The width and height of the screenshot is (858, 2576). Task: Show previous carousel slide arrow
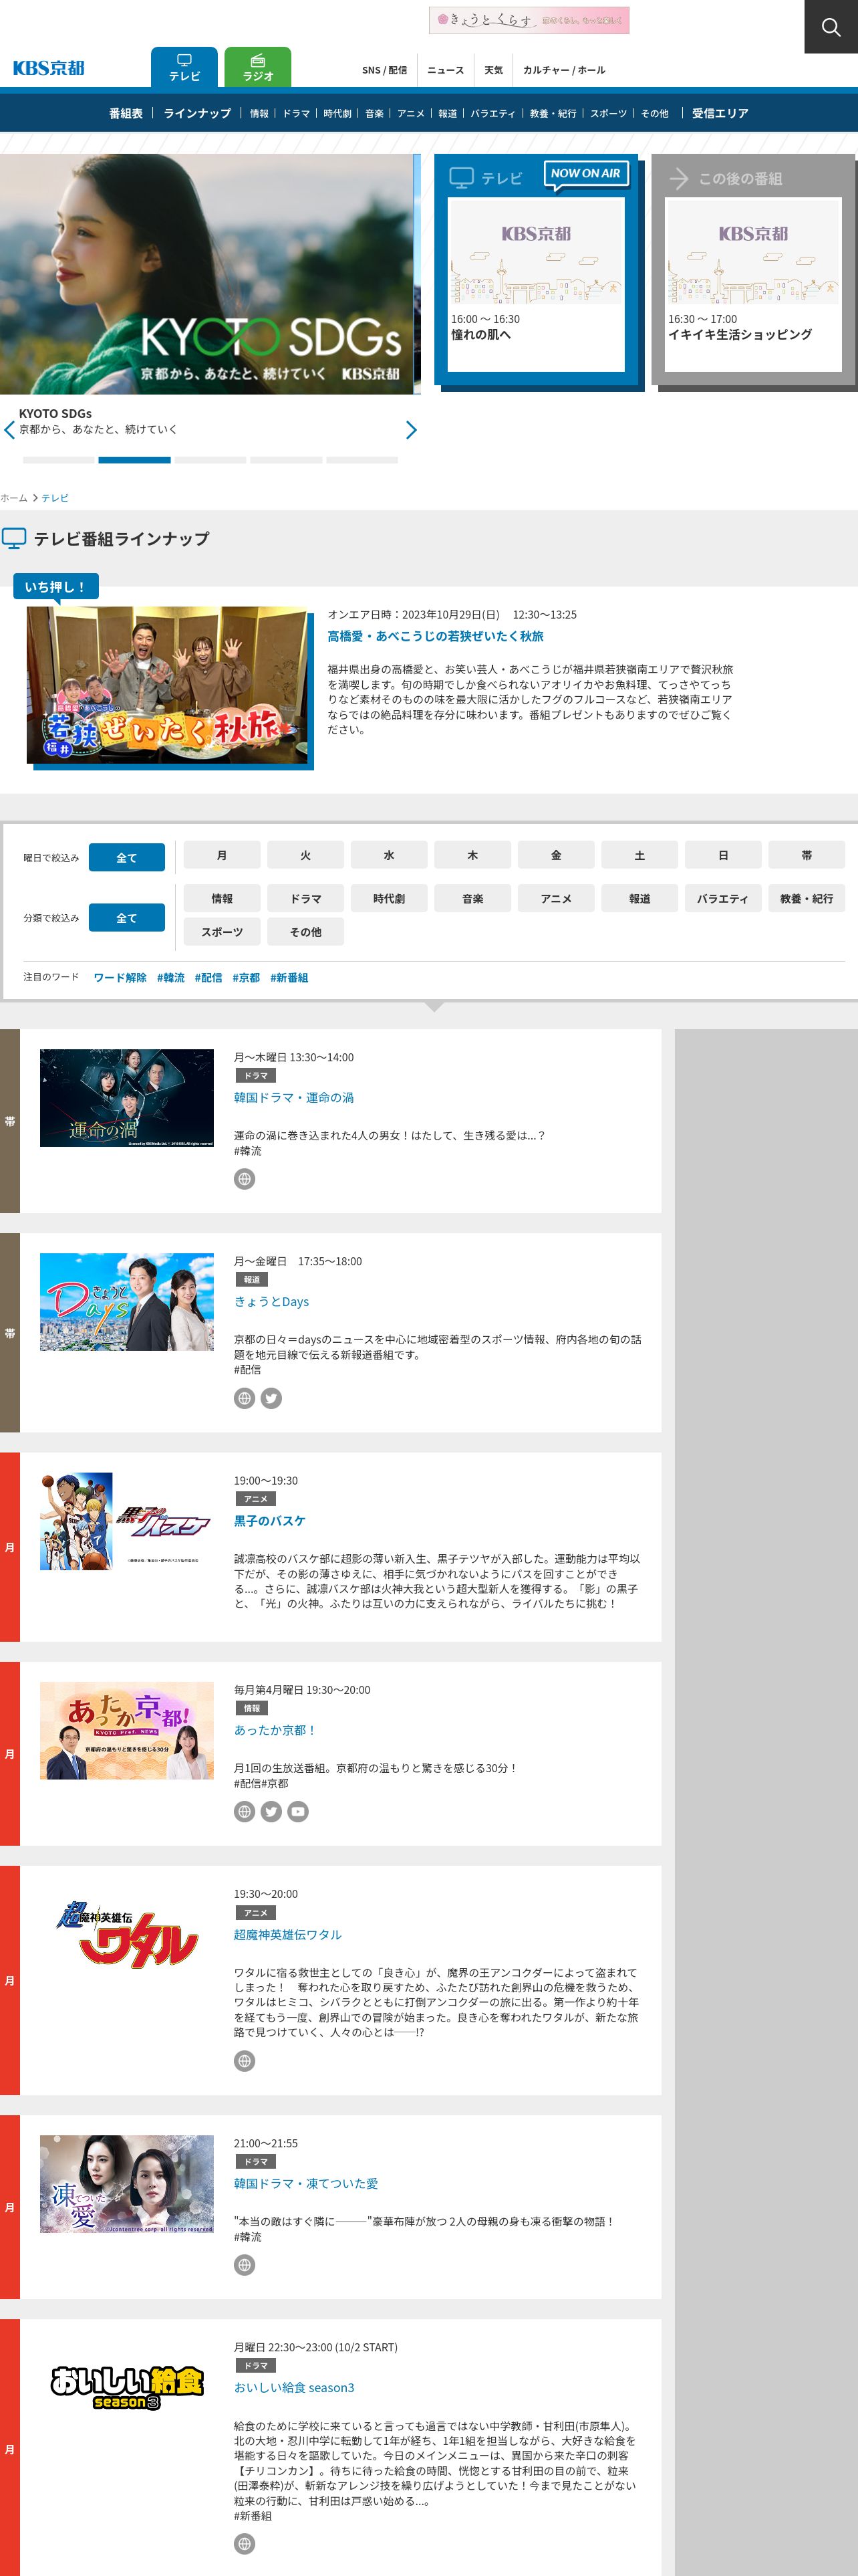9,430
